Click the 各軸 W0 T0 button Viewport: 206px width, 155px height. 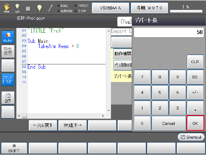tap(149, 8)
